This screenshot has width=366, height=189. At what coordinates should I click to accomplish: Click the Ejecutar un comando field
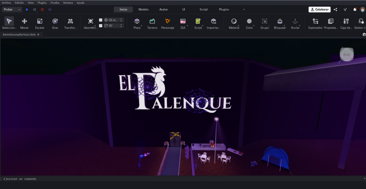182,179
